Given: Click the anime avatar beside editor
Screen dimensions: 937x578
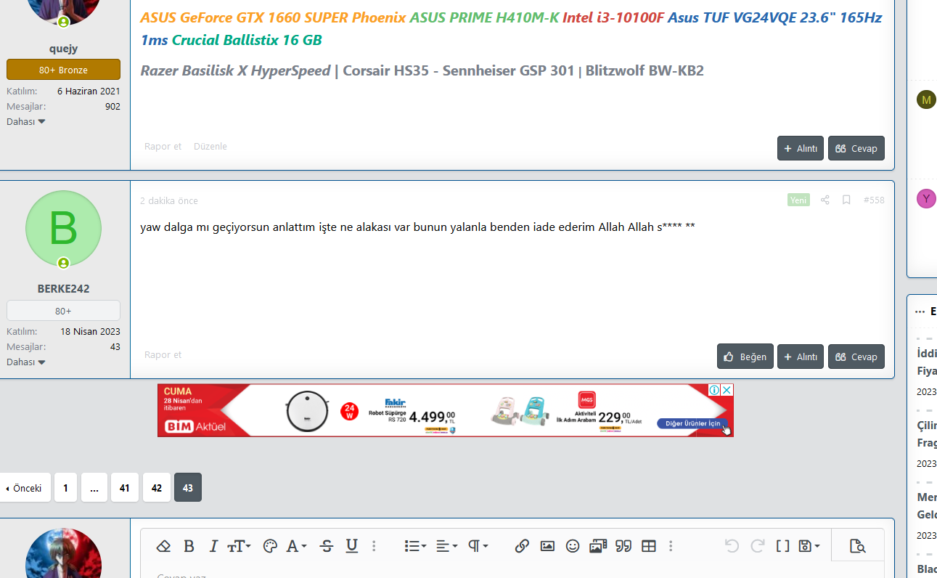Looking at the screenshot, I should (63, 553).
